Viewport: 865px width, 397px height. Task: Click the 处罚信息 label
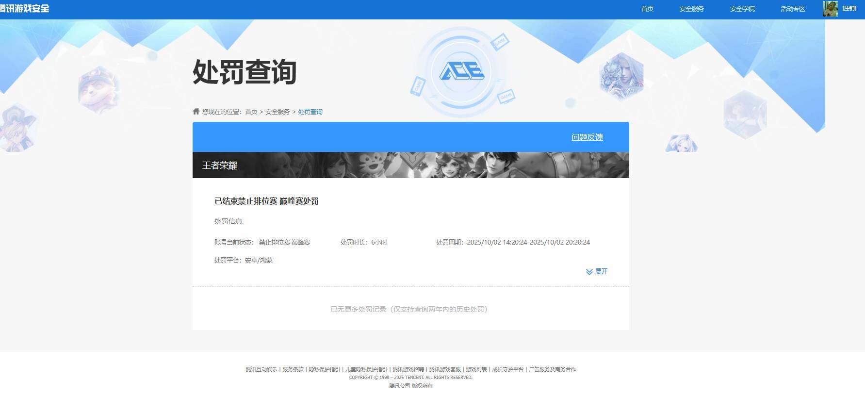(228, 221)
